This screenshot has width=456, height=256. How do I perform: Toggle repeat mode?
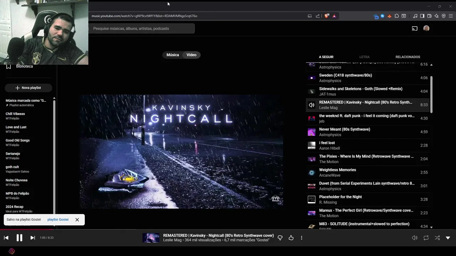[x=426, y=238]
